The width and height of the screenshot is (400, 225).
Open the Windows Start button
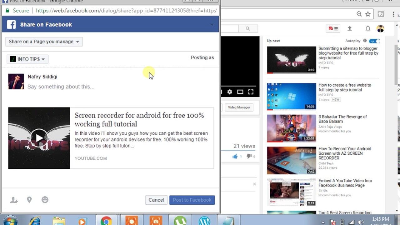pyautogui.click(x=11, y=221)
